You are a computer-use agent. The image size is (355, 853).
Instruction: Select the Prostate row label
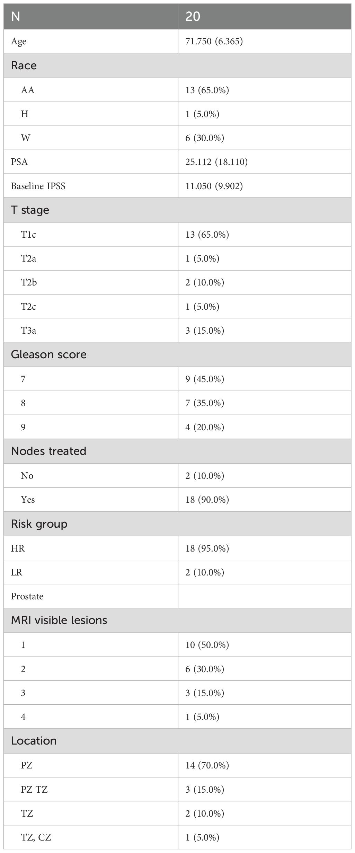(x=27, y=596)
